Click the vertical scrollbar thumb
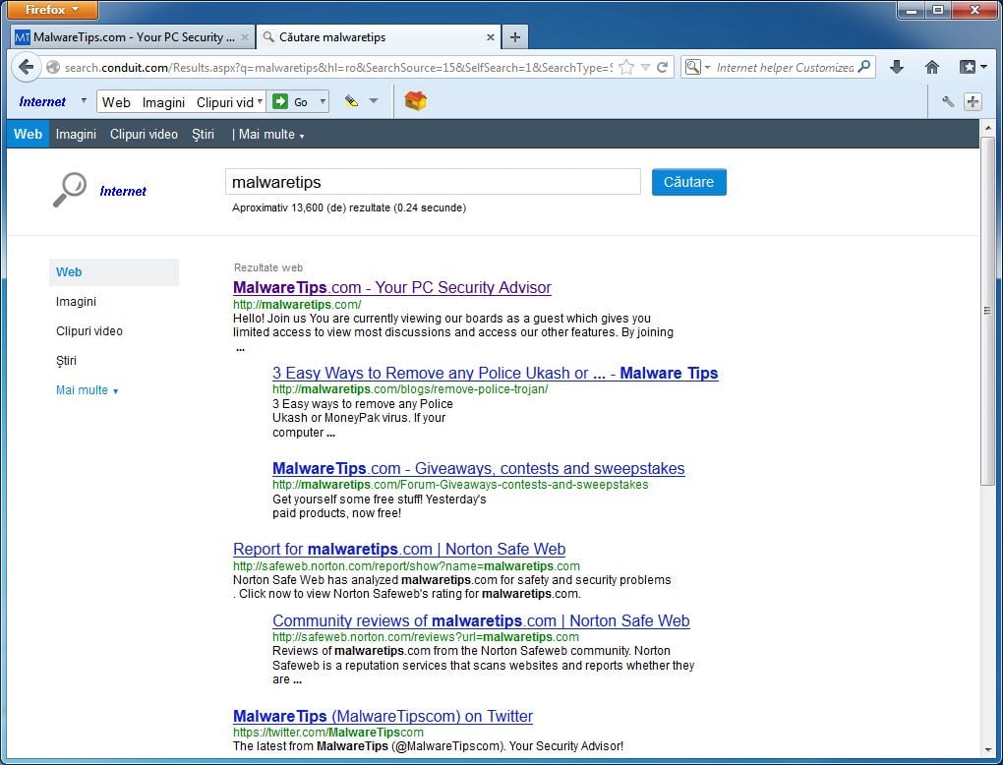This screenshot has height=765, width=1003. click(988, 312)
